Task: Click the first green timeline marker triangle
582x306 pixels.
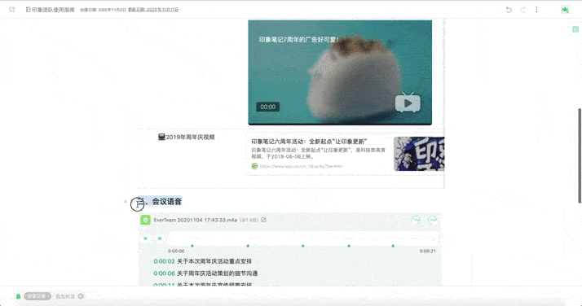Action: coord(192,246)
